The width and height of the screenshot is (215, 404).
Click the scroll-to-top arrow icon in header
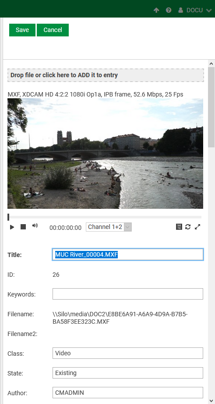coord(156,10)
